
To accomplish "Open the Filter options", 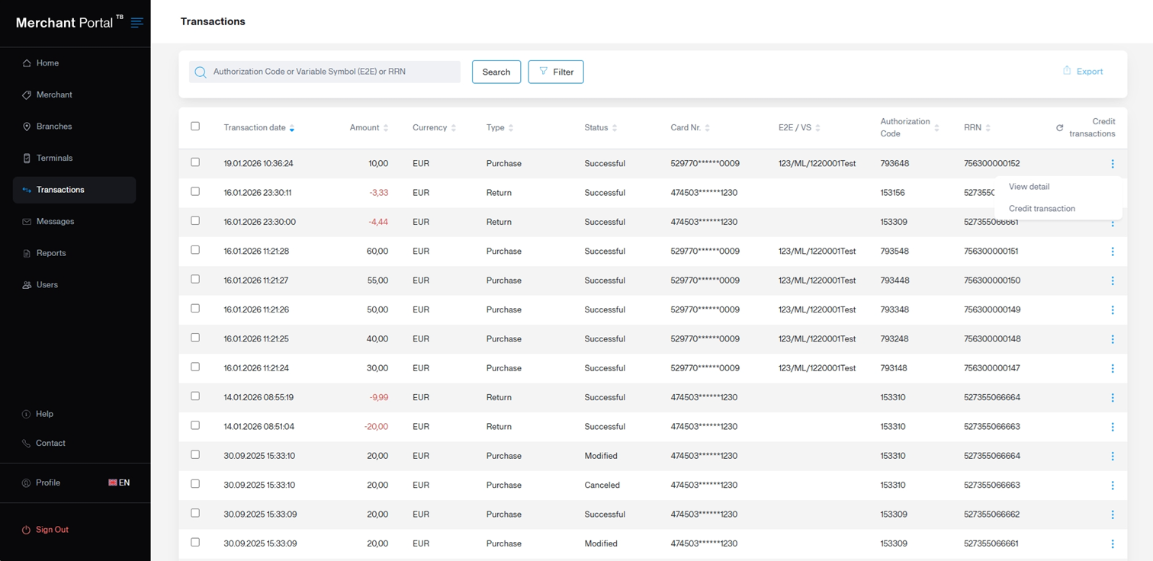I will [x=555, y=72].
